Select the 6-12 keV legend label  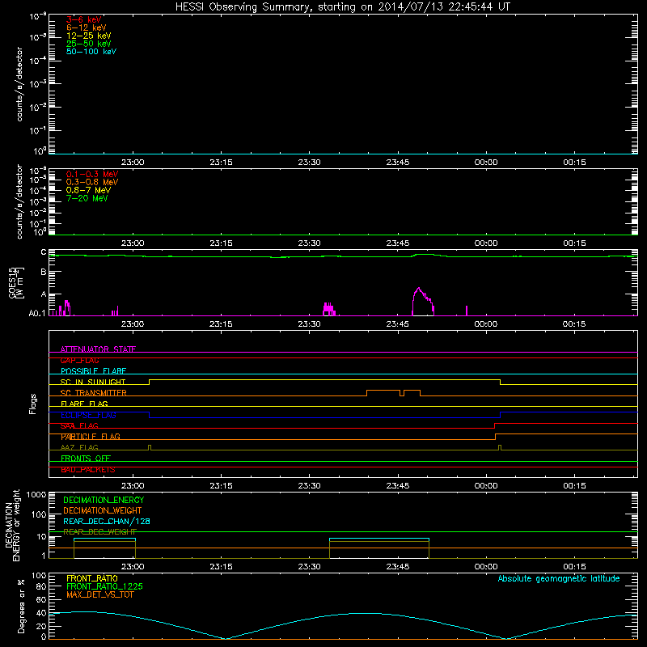(87, 27)
